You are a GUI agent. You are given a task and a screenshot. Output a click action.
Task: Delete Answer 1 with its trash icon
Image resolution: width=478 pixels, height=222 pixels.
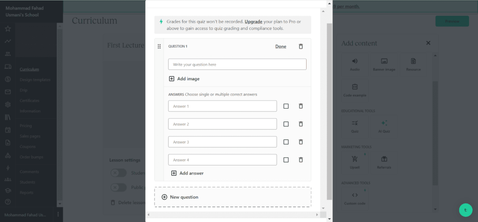pyautogui.click(x=301, y=106)
